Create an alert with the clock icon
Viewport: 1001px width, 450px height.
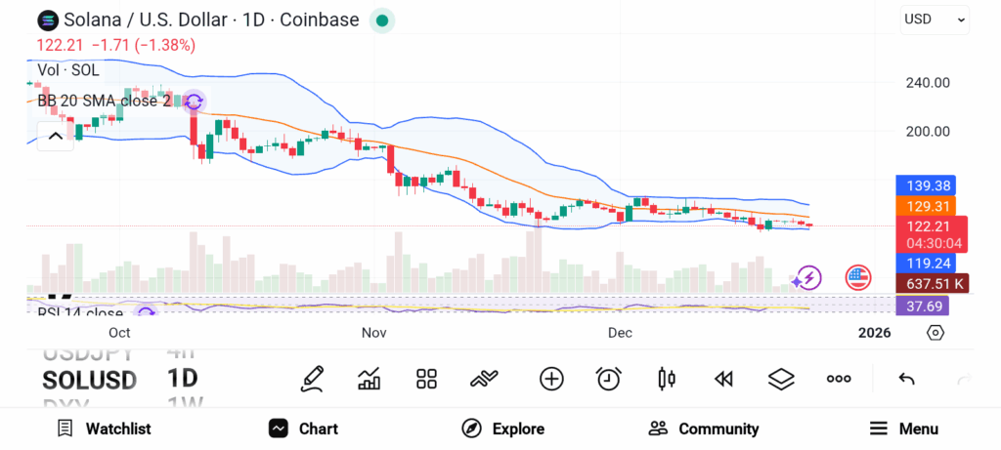(x=609, y=379)
